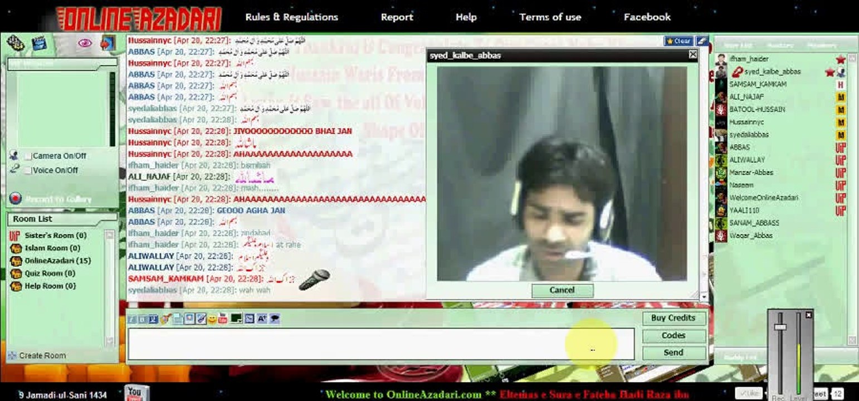The image size is (859, 401).
Task: Open the Help menu item
Action: (466, 17)
